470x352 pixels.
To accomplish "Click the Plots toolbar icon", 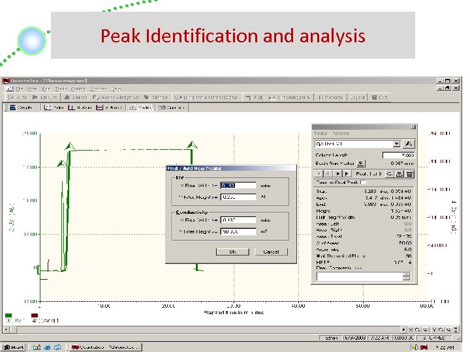I will pyautogui.click(x=54, y=108).
